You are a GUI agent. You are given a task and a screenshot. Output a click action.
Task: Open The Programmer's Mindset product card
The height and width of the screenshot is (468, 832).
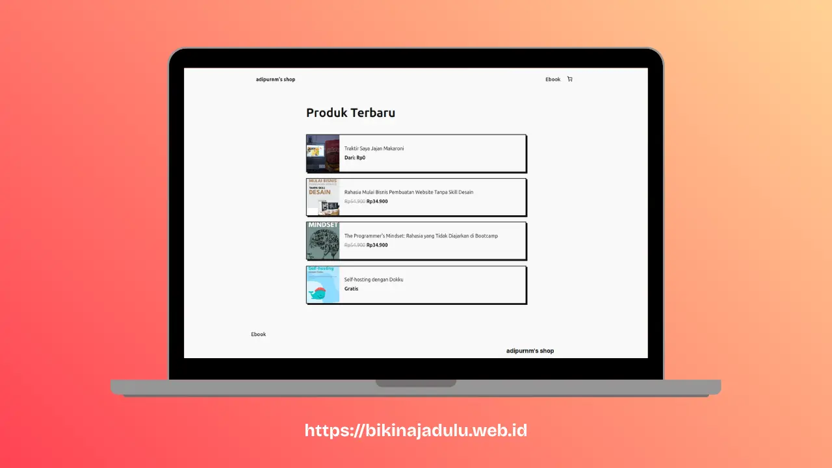tap(416, 240)
